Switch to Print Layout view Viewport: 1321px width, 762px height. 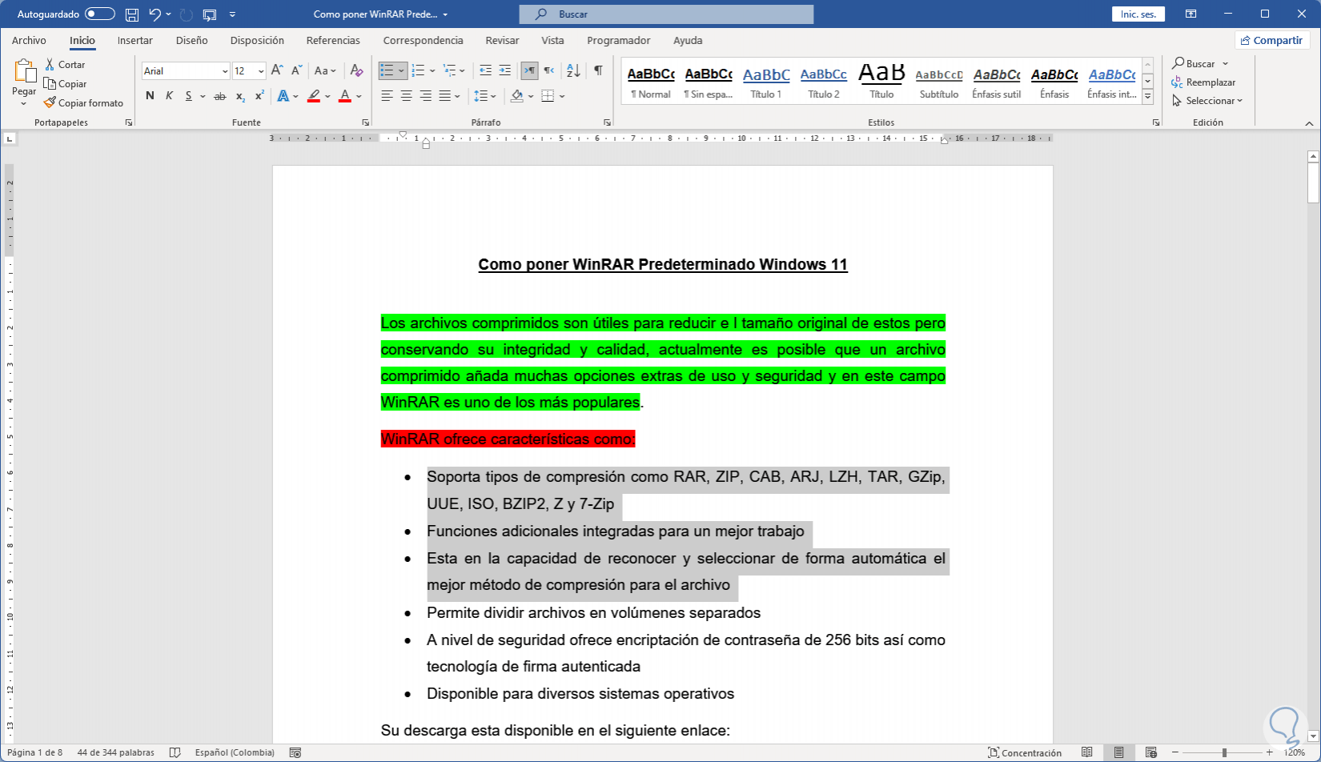coord(1118,752)
